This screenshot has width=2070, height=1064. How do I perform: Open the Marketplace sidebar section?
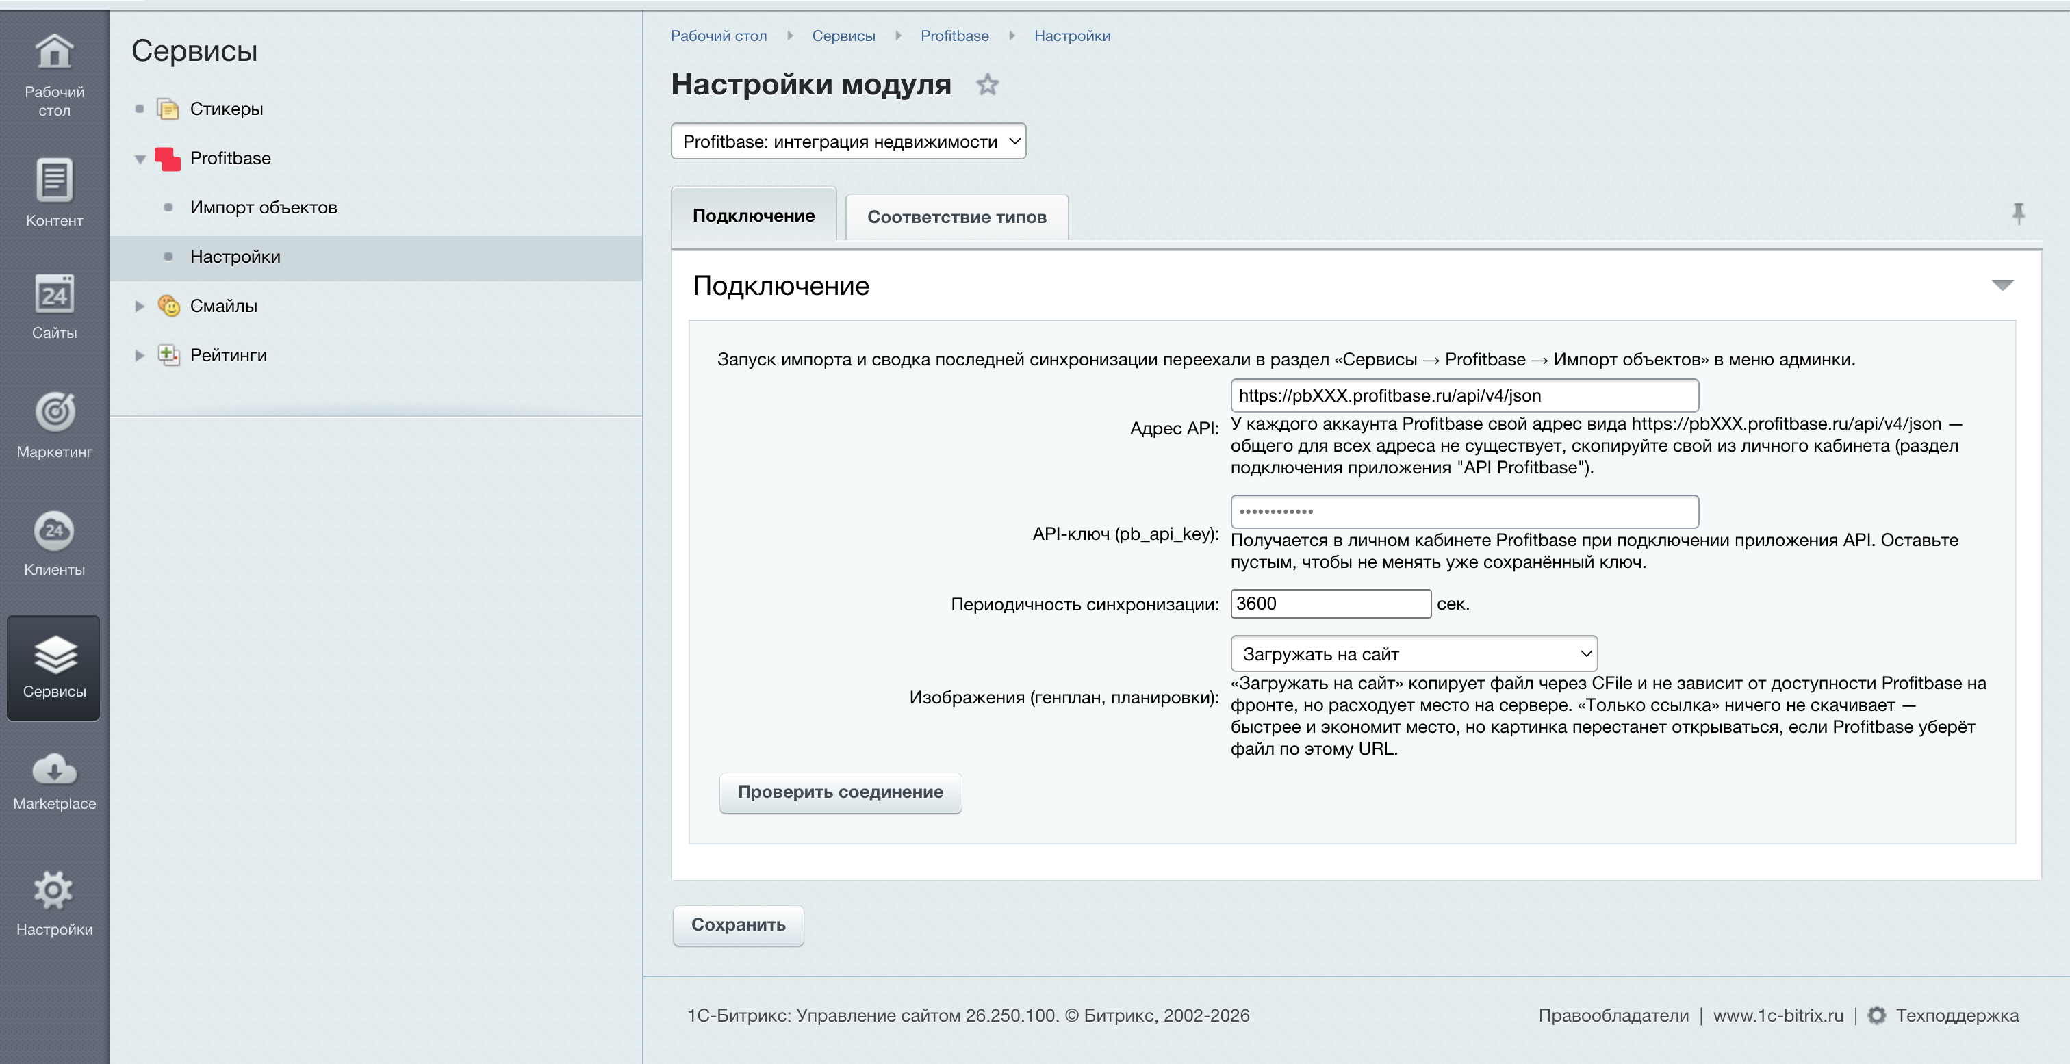pos(54,781)
